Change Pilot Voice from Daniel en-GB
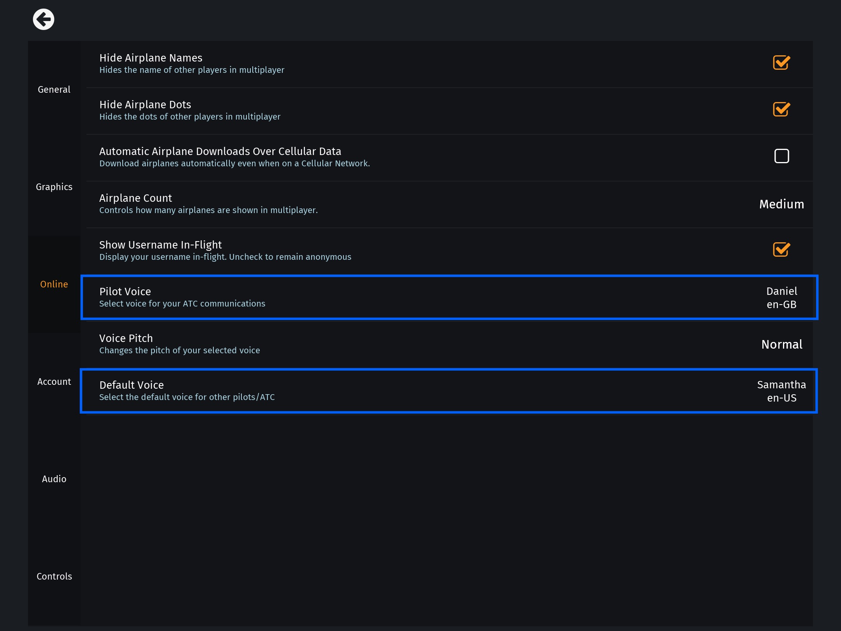 point(781,298)
